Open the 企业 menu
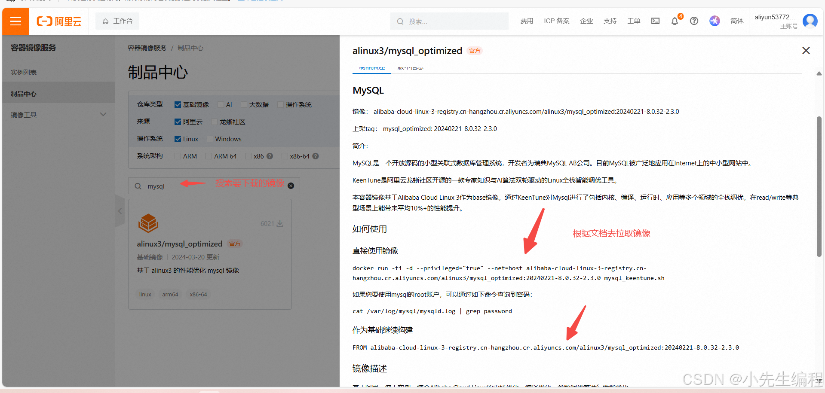The width and height of the screenshot is (825, 393). point(586,21)
